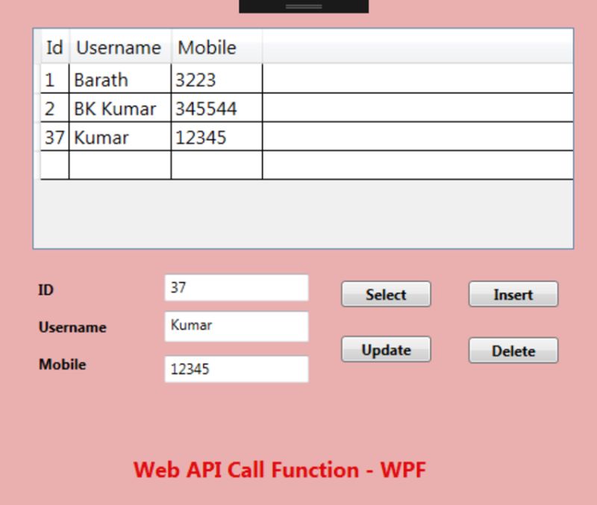Click the mobile number 3223 cell
The height and width of the screenshot is (505, 597).
(x=216, y=80)
